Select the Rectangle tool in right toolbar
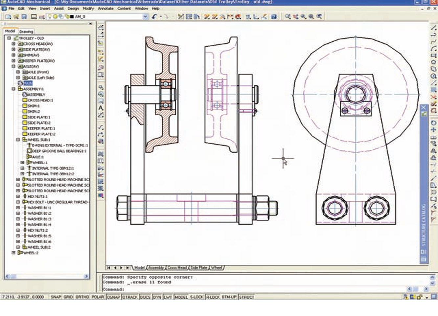 point(433,56)
